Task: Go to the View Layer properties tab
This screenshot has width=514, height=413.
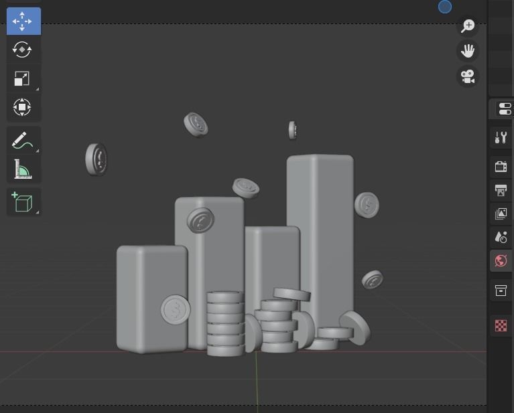Action: pyautogui.click(x=501, y=214)
